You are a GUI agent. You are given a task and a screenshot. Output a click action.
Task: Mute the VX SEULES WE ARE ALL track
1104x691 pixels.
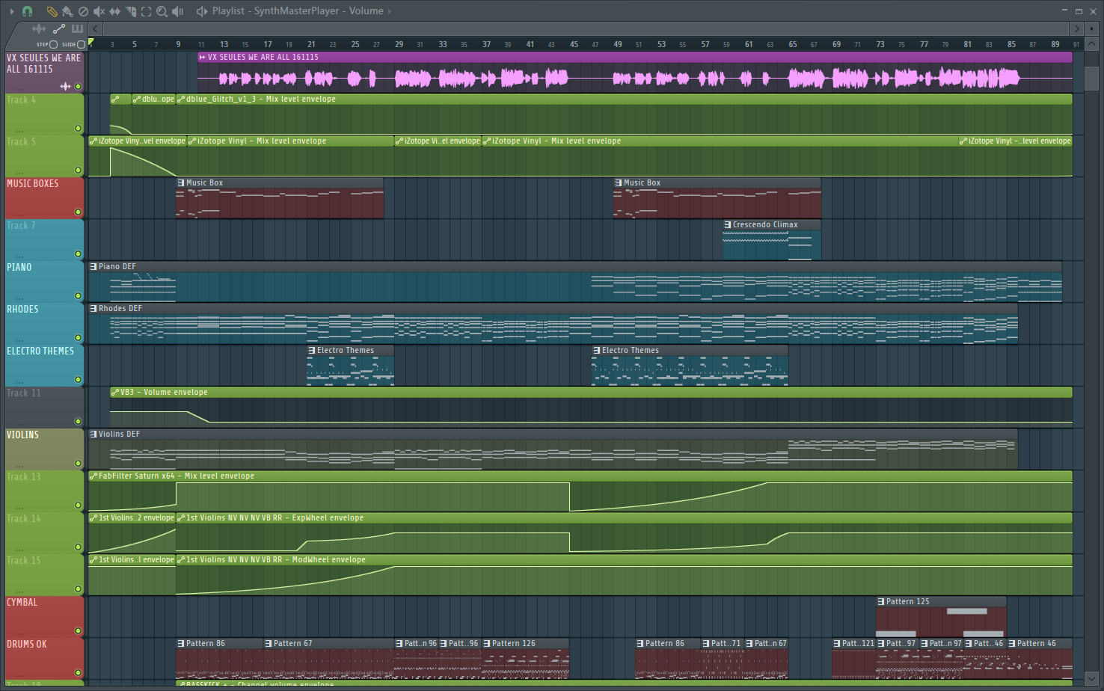(x=78, y=87)
